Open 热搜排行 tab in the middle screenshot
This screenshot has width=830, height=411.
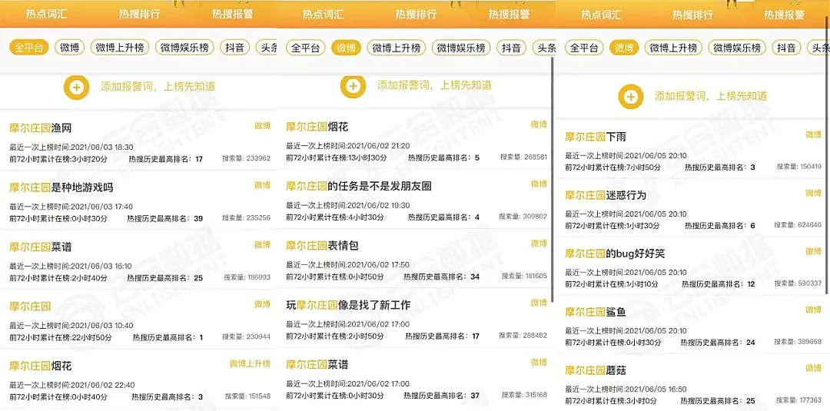416,15
